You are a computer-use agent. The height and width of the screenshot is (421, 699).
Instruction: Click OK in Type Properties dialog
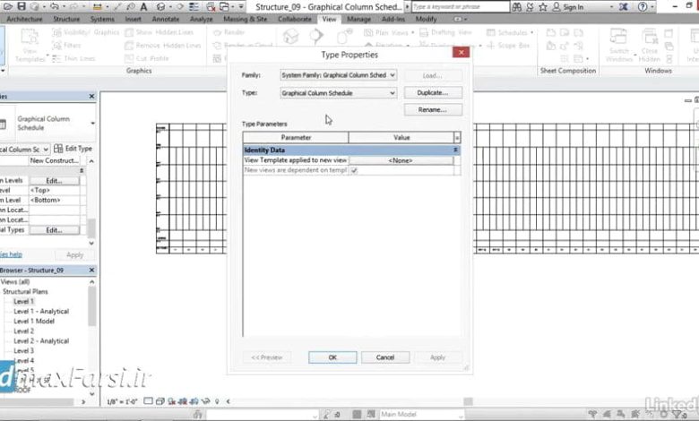(332, 357)
